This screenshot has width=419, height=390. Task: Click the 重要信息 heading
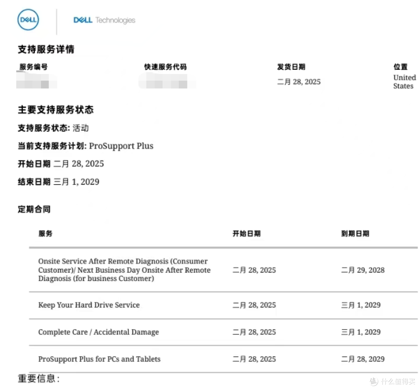coord(39,378)
